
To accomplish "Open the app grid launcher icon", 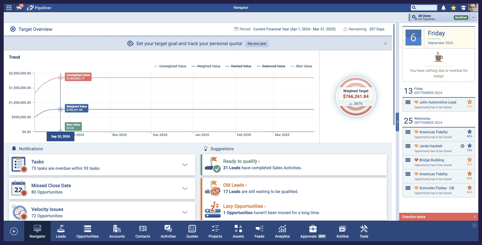I will click(x=9, y=8).
